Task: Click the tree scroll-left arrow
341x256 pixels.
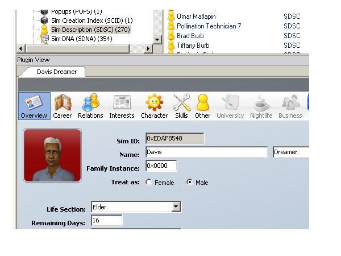Action: (x=21, y=48)
